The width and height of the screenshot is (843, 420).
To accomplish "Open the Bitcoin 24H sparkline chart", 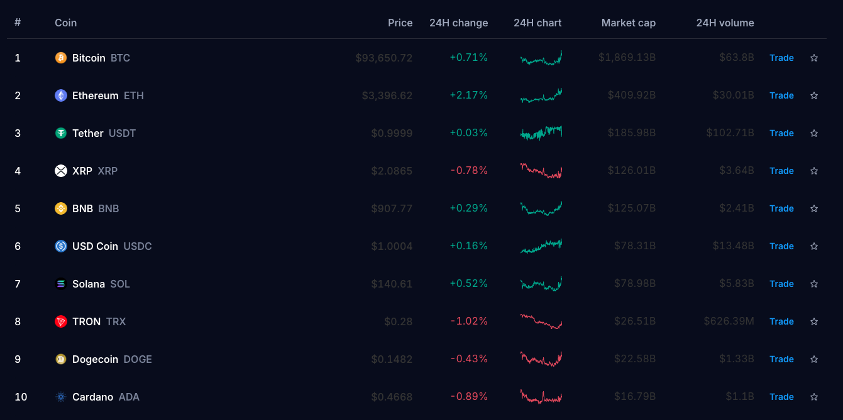I will 541,58.
